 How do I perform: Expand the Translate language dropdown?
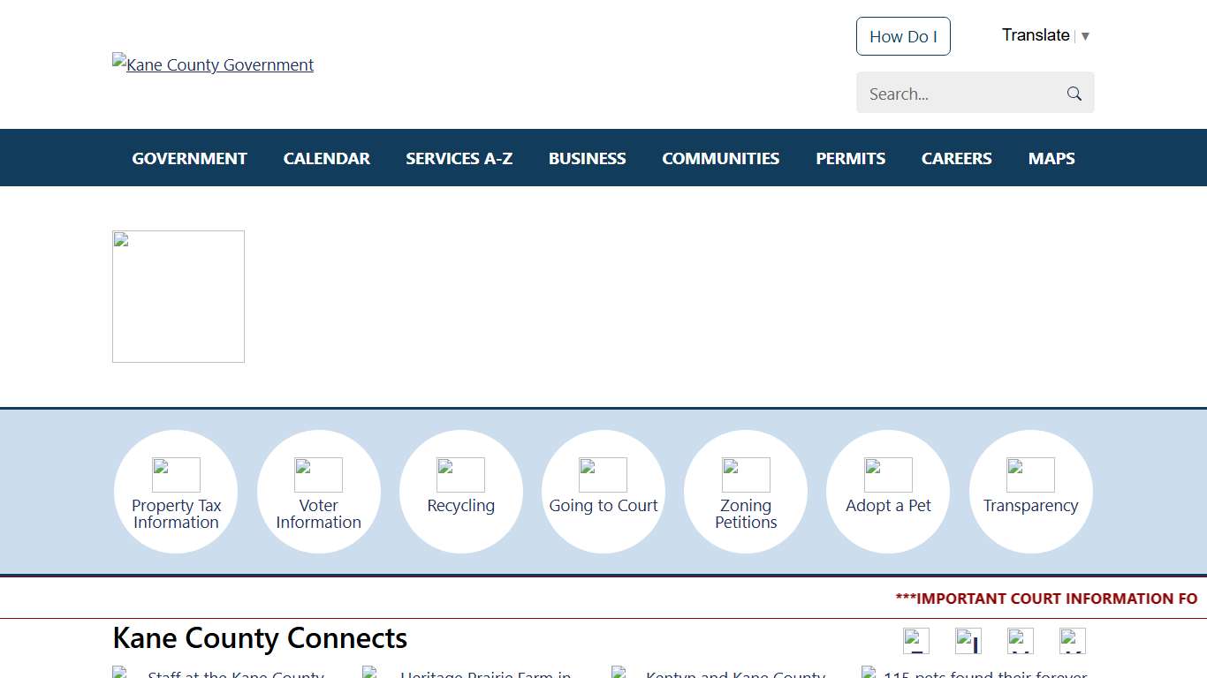point(1045,35)
